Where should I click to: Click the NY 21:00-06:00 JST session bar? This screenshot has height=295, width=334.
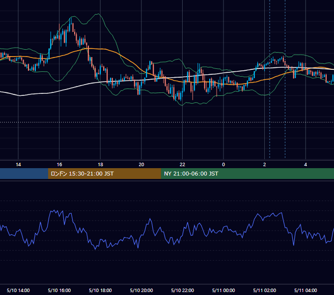[247, 174]
